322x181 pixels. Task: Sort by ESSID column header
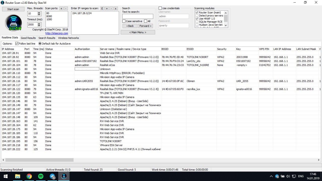click(x=201, y=49)
